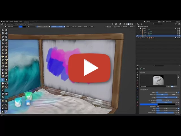Screen dimensions: 181x136
Task: Collapse the Meshes collection
Action: [139, 28]
